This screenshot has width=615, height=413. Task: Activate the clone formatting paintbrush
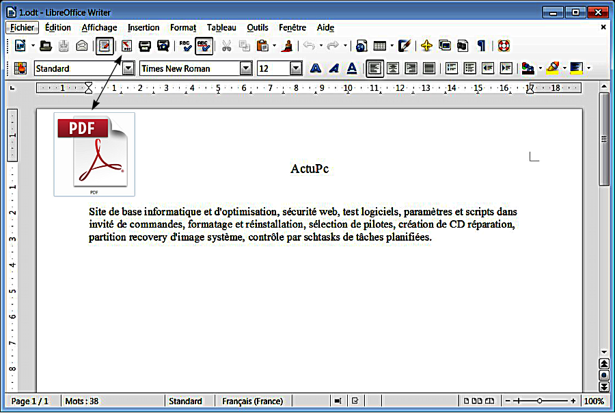point(288,46)
